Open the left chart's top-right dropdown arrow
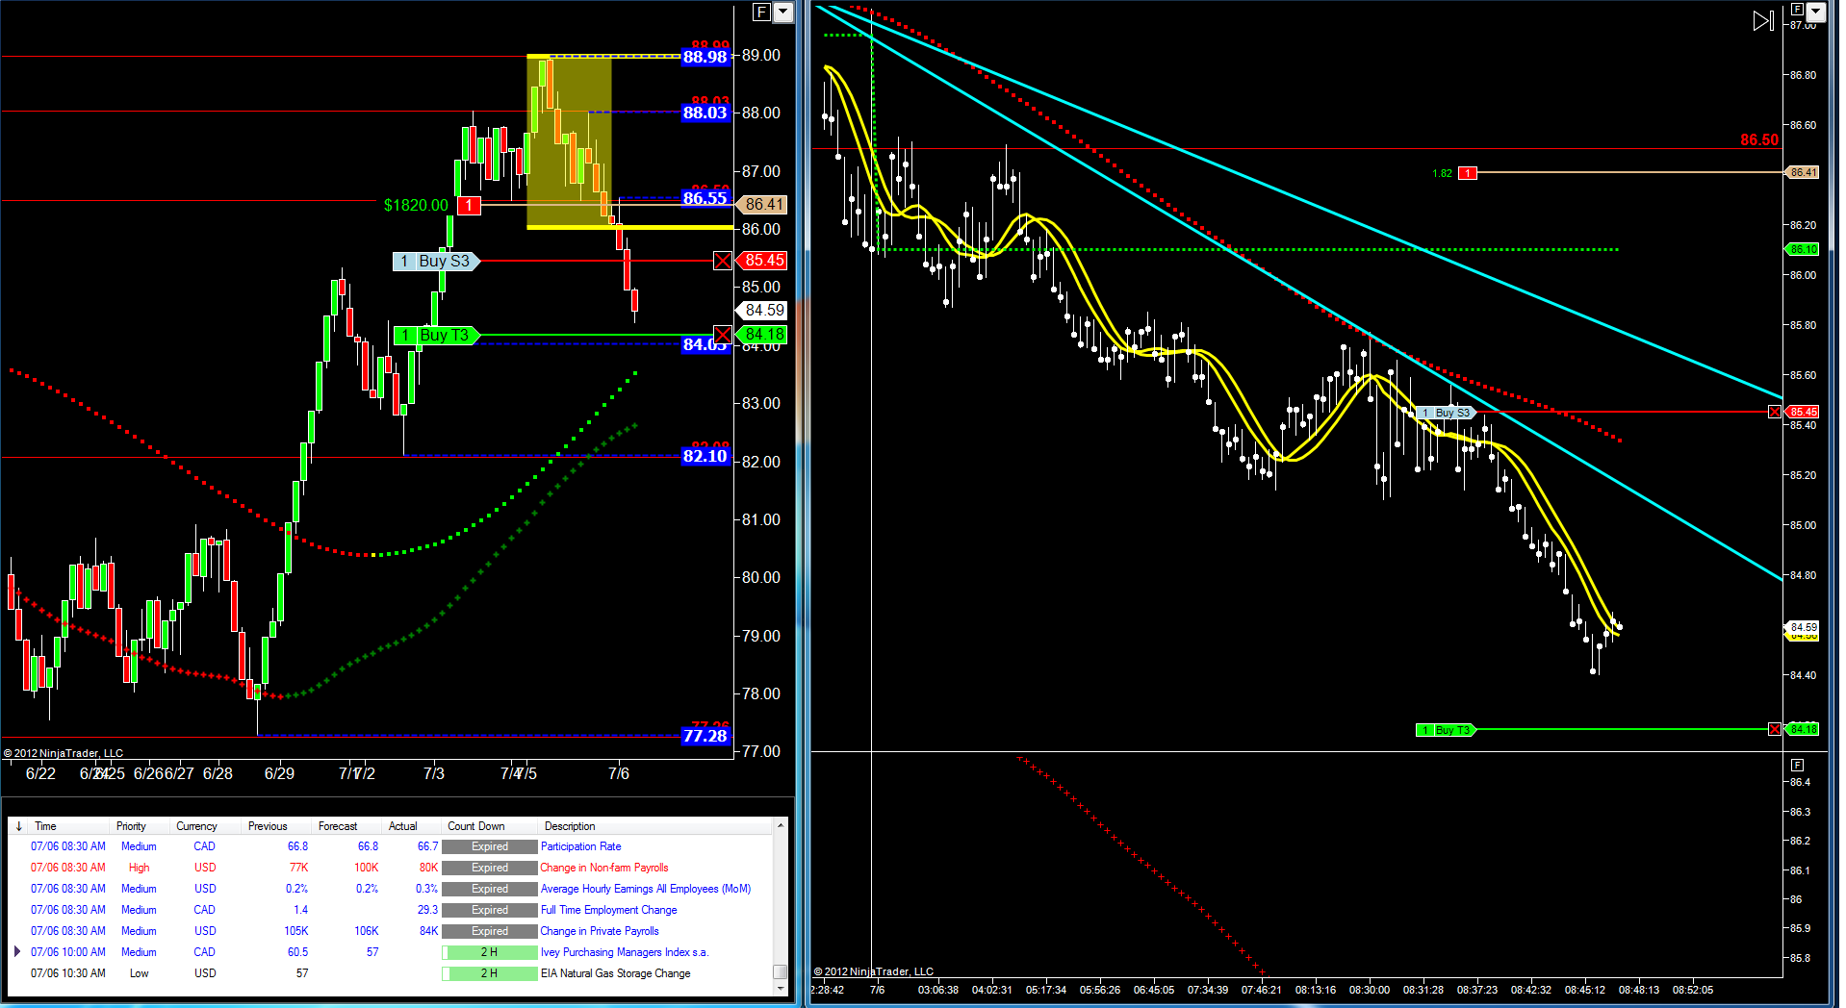 (x=783, y=13)
